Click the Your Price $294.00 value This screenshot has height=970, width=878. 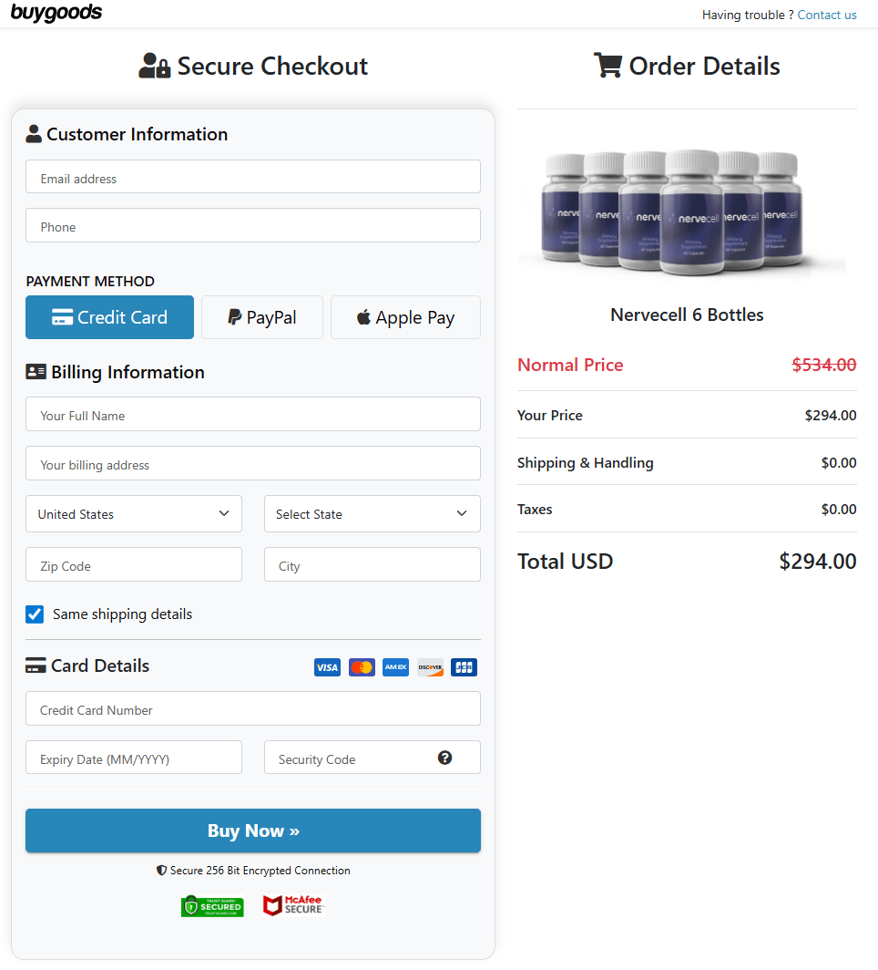[831, 416]
